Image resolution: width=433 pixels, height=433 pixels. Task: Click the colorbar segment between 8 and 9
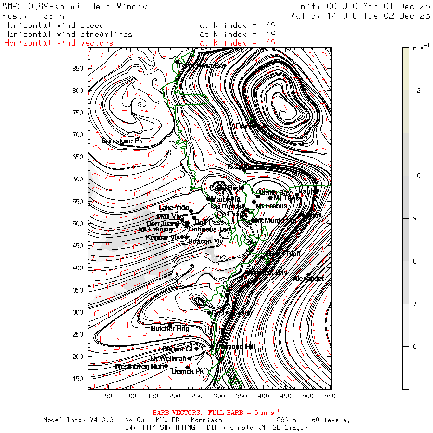coord(406,240)
